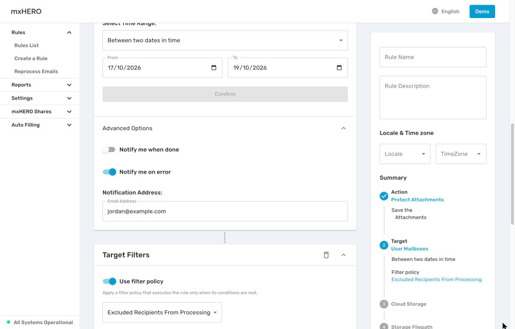This screenshot has width=515, height=329.
Task: Expand the Settings sidebar menu
Action: [69, 98]
